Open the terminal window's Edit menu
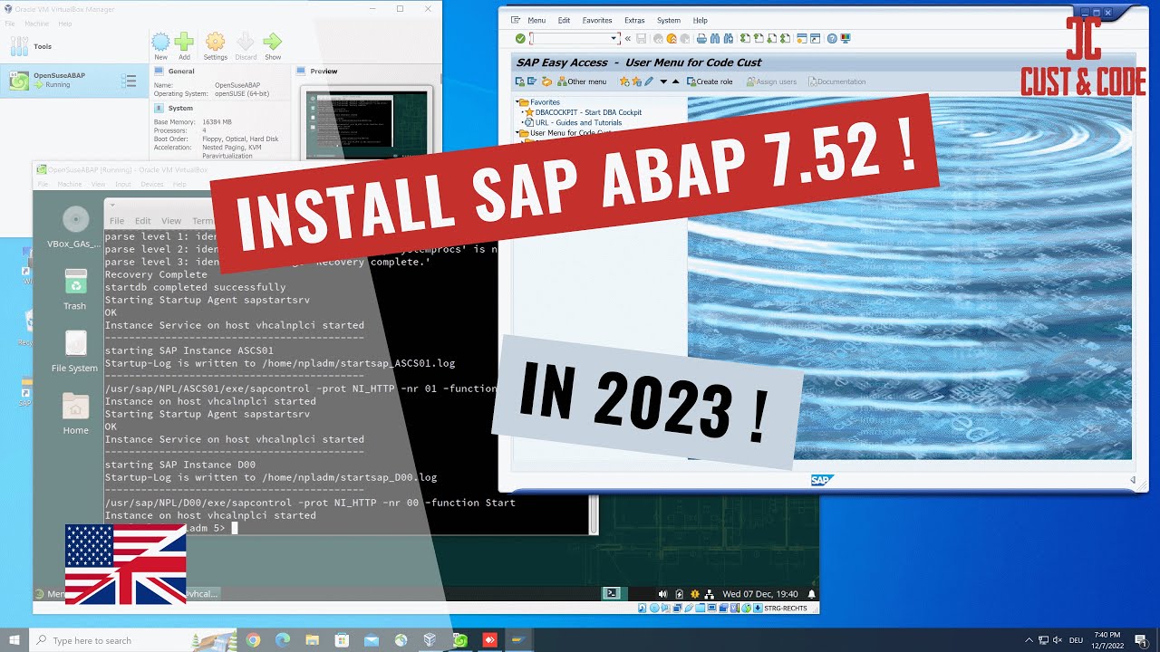 coord(143,221)
